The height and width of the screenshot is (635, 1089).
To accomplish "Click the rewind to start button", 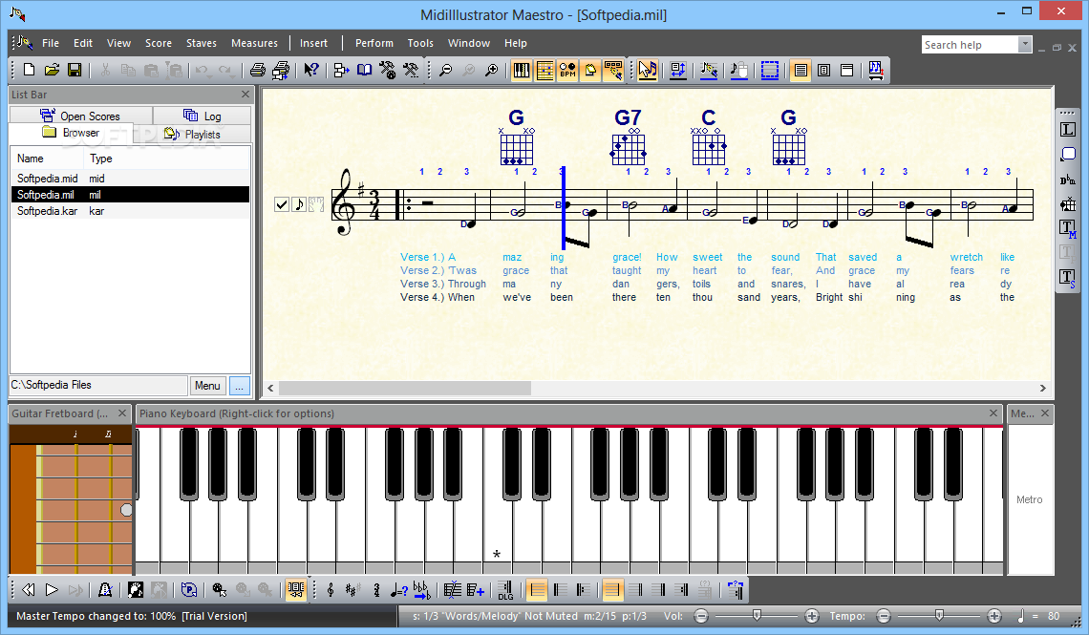I will pos(29,589).
